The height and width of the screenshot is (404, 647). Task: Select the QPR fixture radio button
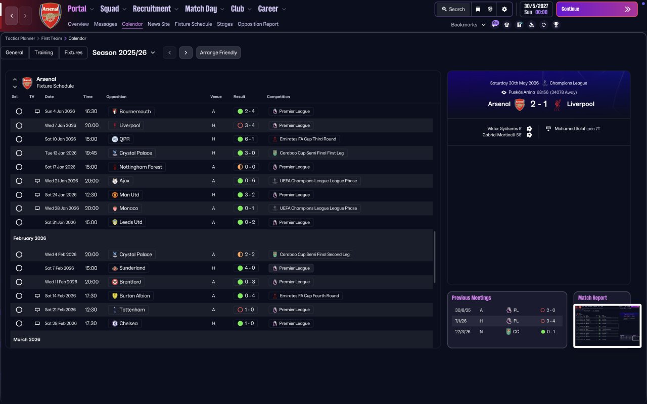tap(19, 139)
